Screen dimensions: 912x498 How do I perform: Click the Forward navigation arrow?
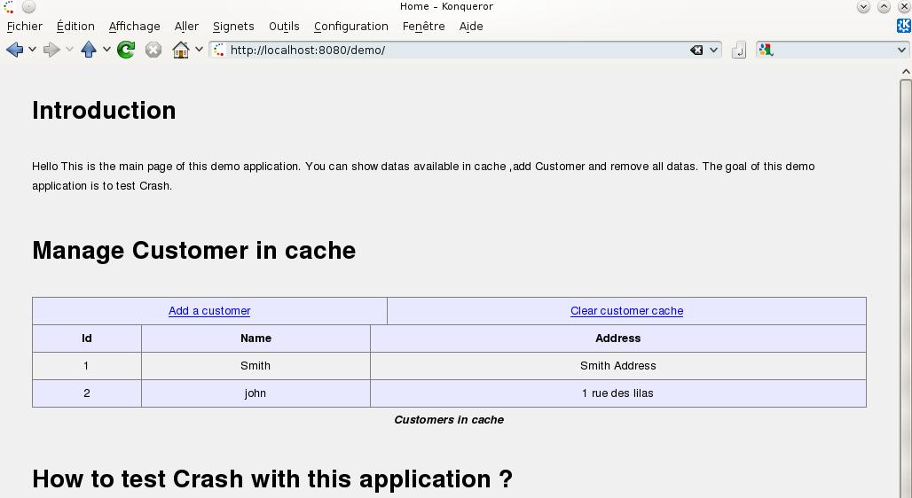coord(51,50)
